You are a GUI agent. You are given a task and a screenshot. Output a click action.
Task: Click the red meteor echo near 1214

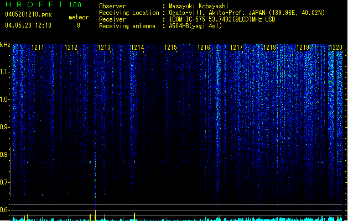point(134,162)
